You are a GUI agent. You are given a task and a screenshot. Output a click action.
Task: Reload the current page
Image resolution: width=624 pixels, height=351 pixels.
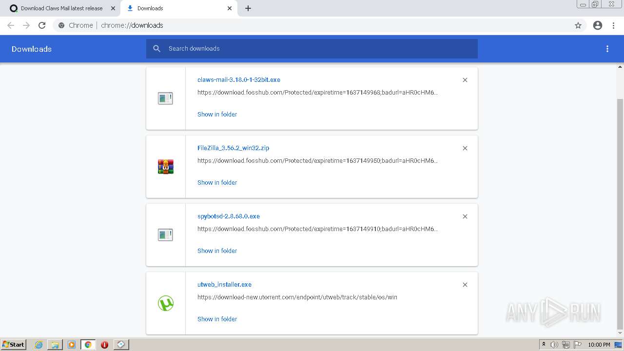(42, 25)
